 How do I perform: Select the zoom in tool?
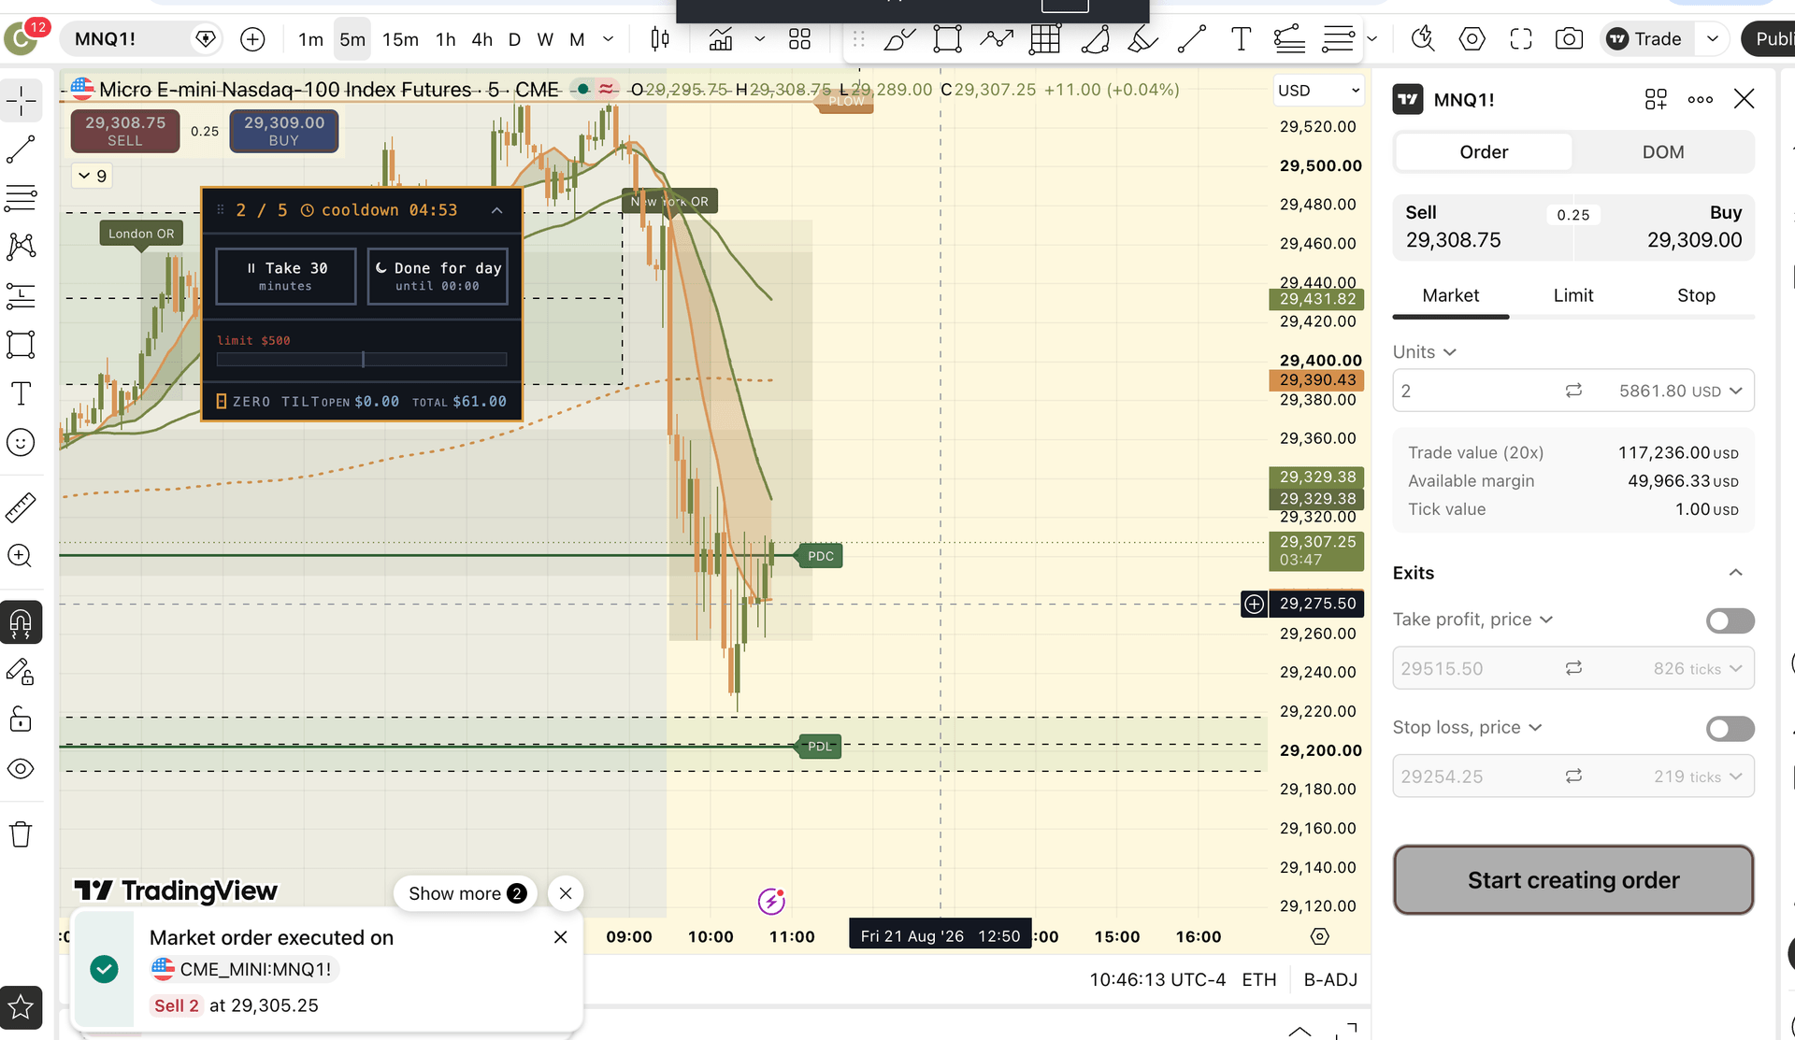point(21,556)
